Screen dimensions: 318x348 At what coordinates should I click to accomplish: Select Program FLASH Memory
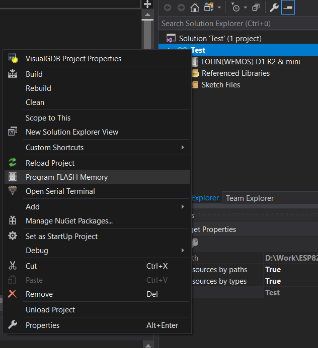click(x=97, y=177)
